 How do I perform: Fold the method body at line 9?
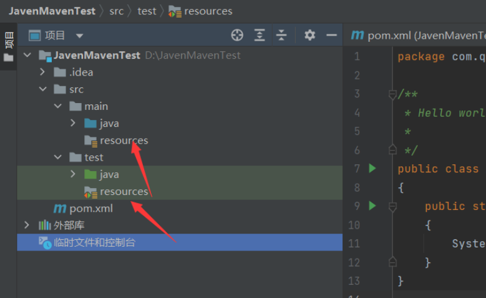(x=392, y=206)
